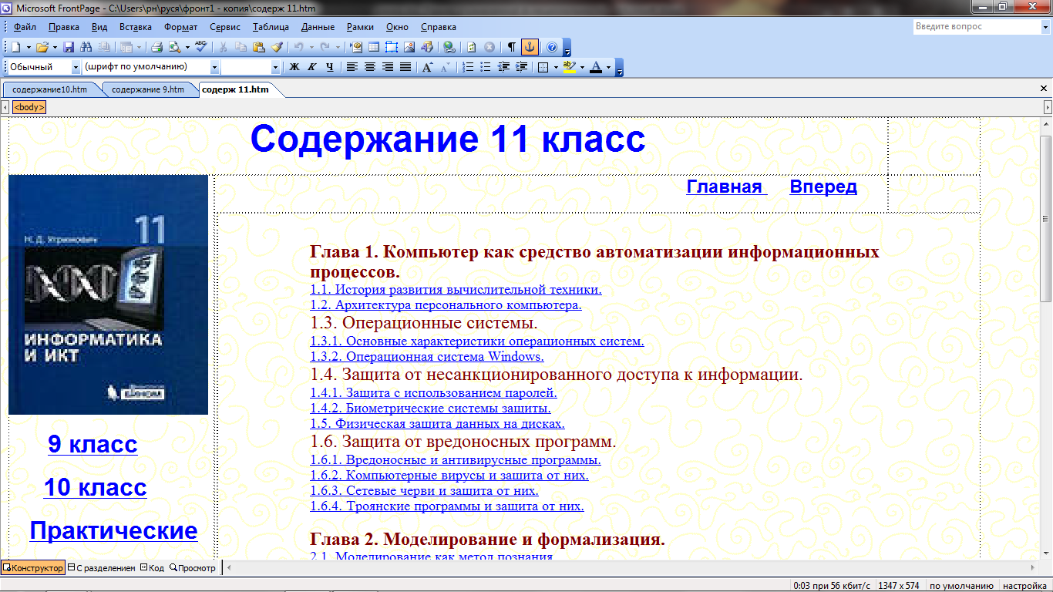Open the Рамки menu
The image size is (1053, 592).
[360, 27]
